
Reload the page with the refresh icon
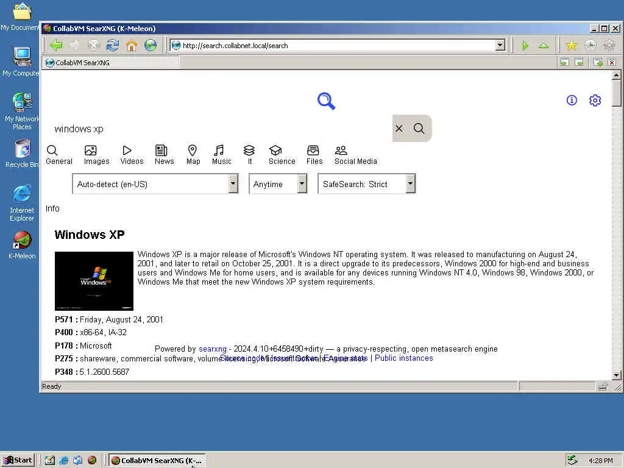[113, 45]
